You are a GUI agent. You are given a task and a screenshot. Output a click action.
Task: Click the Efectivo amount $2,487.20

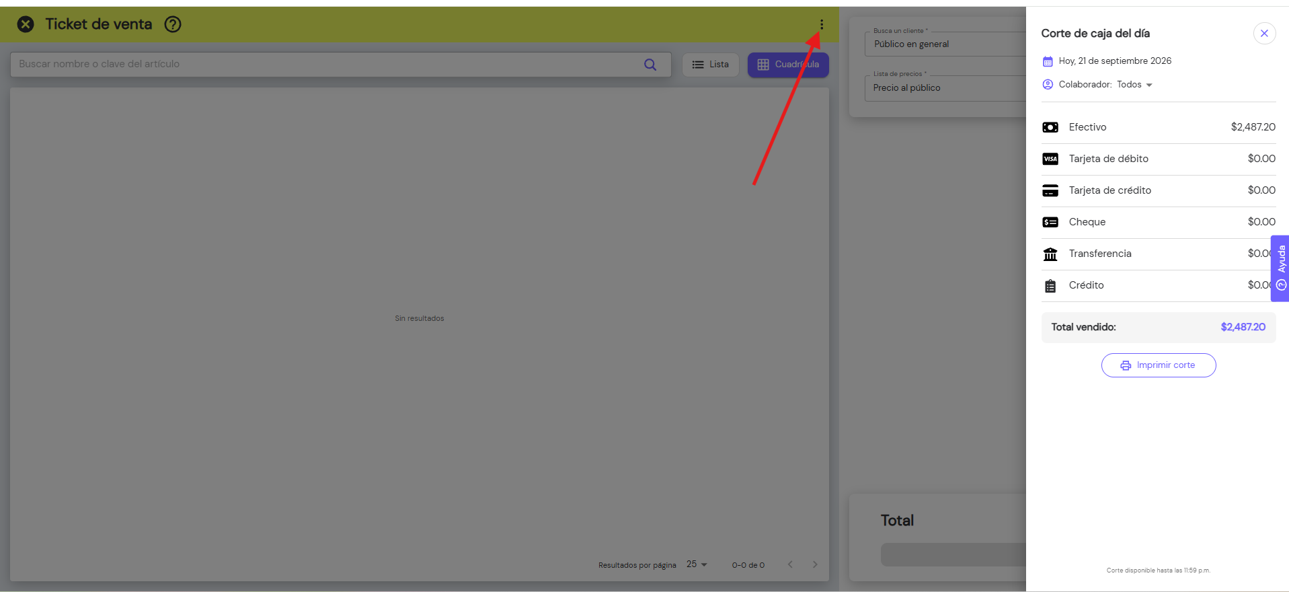[1253, 127]
